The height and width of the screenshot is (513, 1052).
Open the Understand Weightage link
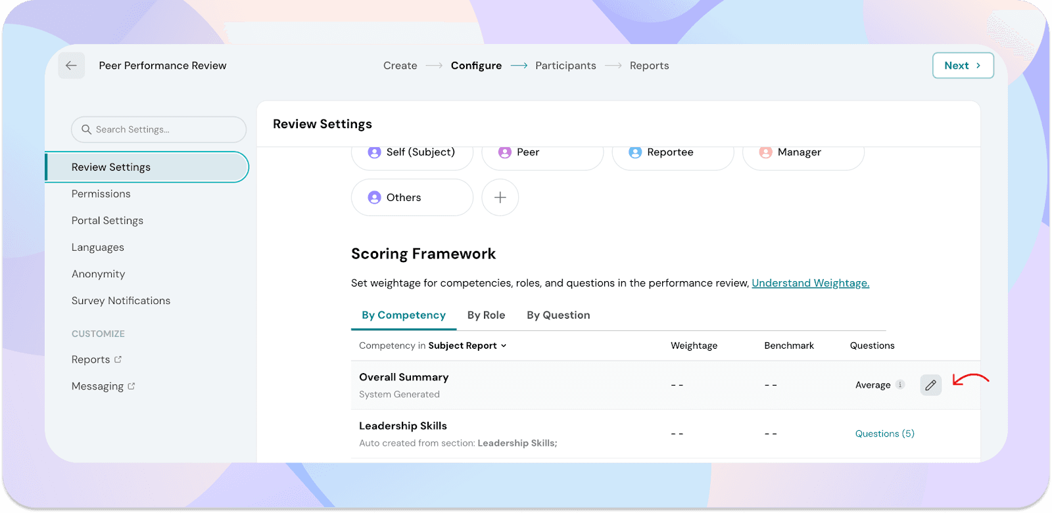[x=810, y=283]
